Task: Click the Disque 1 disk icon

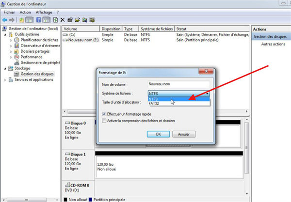Action: pos(67,154)
